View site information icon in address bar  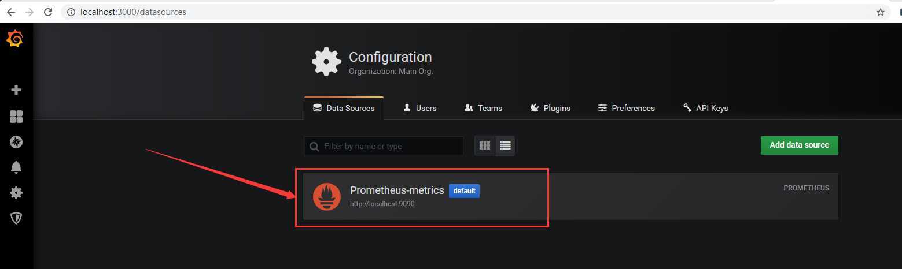pyautogui.click(x=72, y=12)
